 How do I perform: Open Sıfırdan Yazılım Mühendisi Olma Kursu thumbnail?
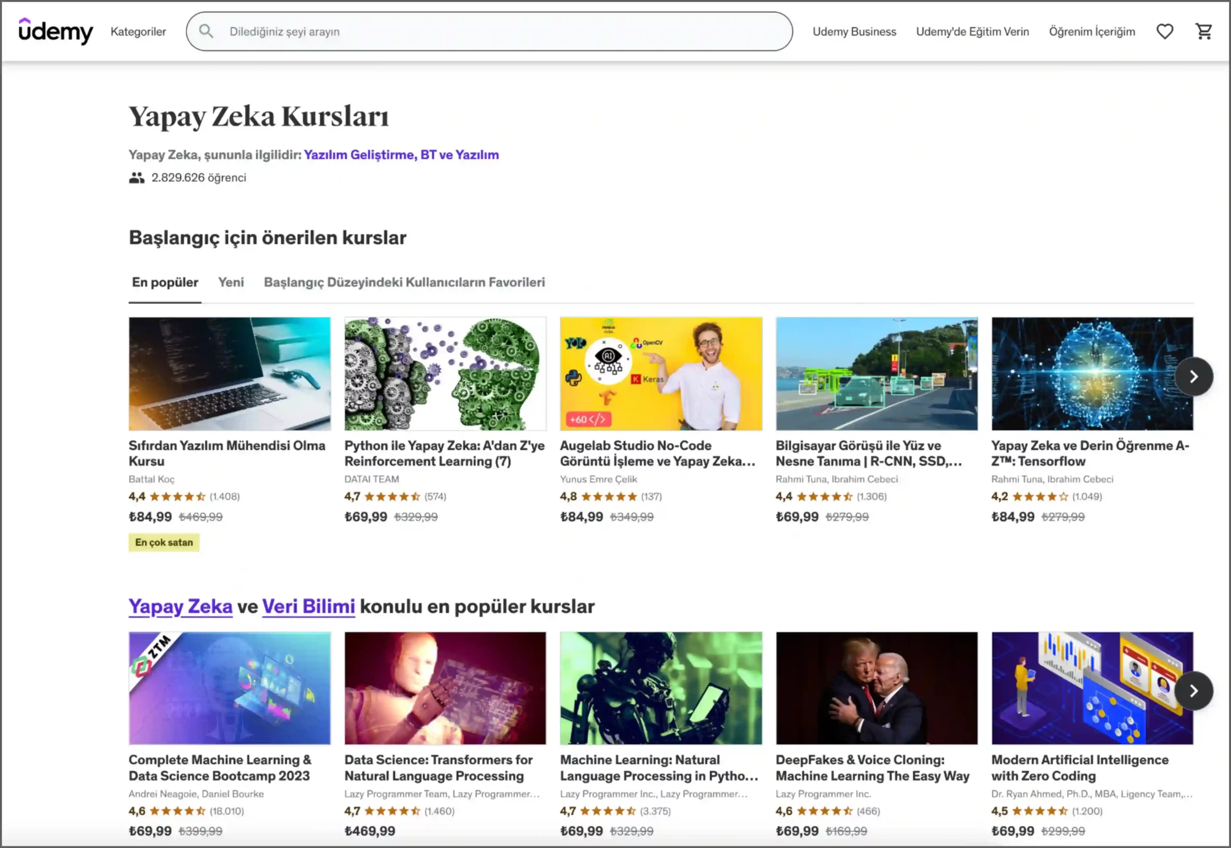[229, 374]
